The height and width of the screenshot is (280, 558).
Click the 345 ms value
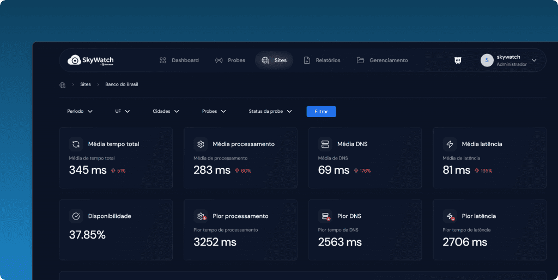pyautogui.click(x=88, y=170)
